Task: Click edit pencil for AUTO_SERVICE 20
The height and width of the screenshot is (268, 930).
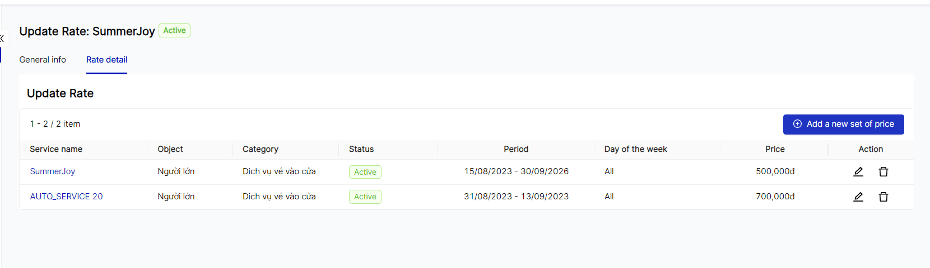Action: coord(858,197)
